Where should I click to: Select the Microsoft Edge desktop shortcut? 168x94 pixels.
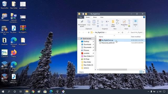pos(14,42)
